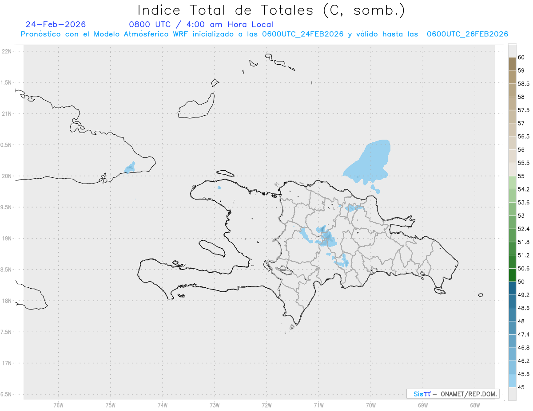Screen dimensions: 533x411
Task: Click the large light-blue shaded area north of Dominican Republic
Action: pos(370,163)
